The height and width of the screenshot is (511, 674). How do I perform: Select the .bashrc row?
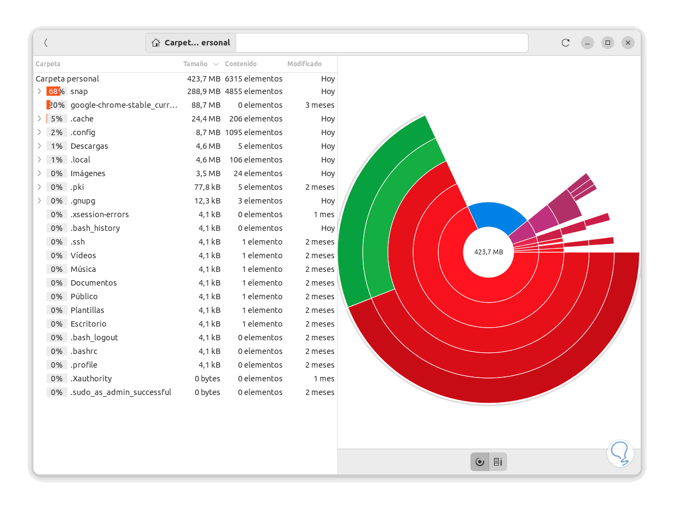(x=185, y=351)
